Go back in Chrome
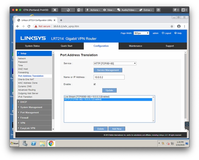 tap(18, 26)
